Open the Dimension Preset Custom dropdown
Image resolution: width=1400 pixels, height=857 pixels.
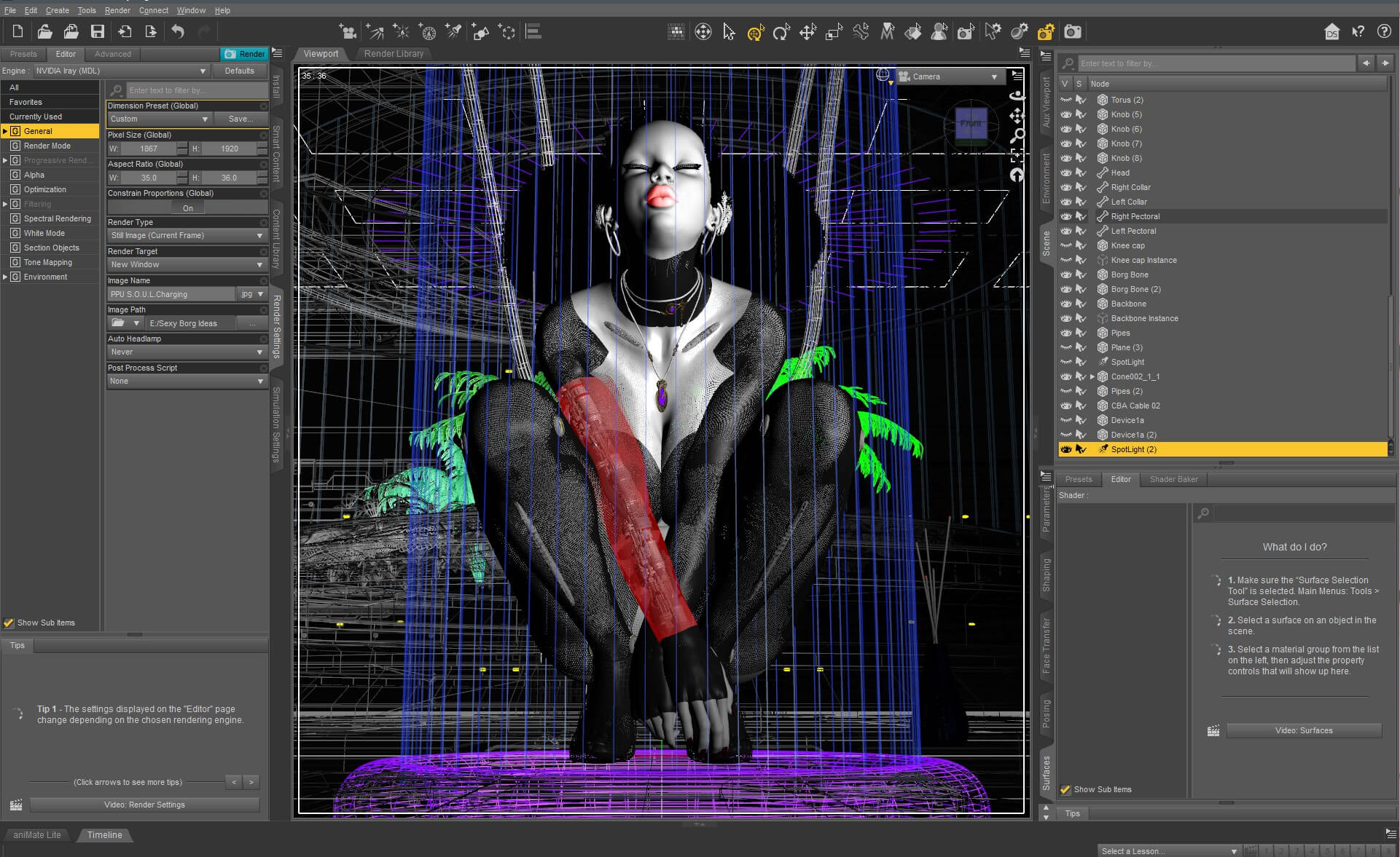[159, 119]
